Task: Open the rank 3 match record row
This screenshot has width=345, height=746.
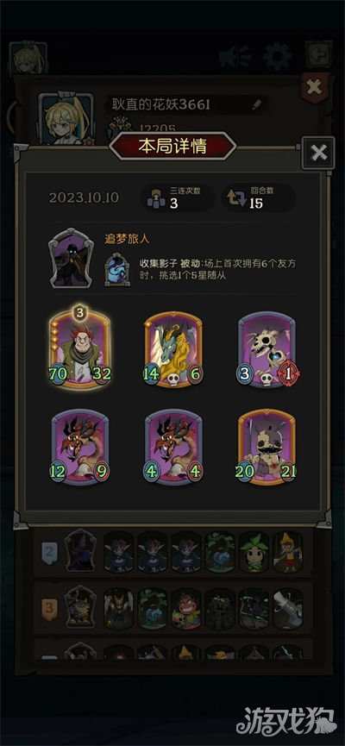Action: [172, 605]
